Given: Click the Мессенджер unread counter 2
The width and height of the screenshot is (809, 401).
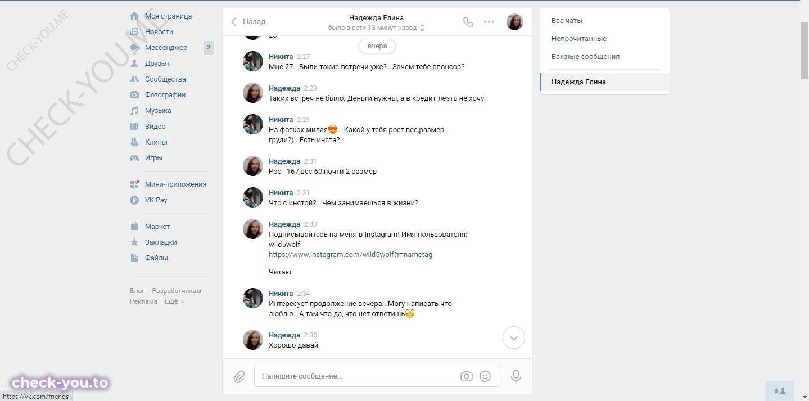Looking at the screenshot, I should click(209, 48).
